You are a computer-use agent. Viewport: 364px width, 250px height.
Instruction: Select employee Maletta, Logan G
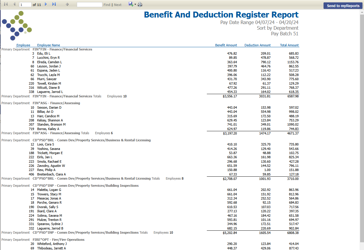pyautogui.click(x=49, y=190)
